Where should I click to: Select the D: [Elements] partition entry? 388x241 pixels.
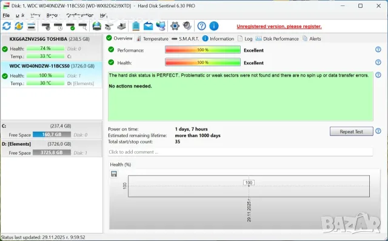52,148
